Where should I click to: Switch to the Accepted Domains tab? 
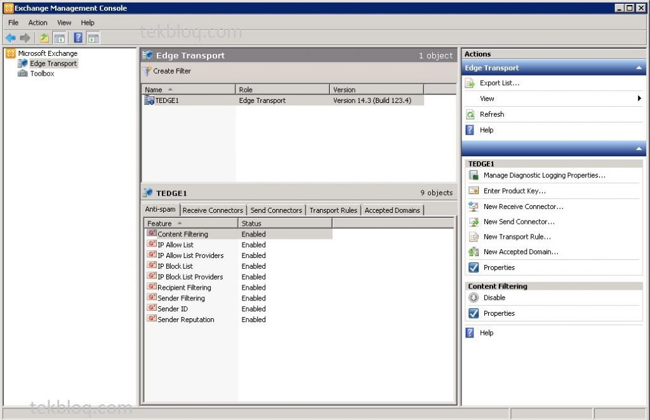[x=392, y=210]
